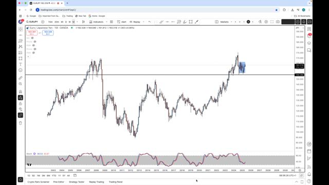
Task: Switch to the Strategy Tester tab
Action: (x=77, y=182)
